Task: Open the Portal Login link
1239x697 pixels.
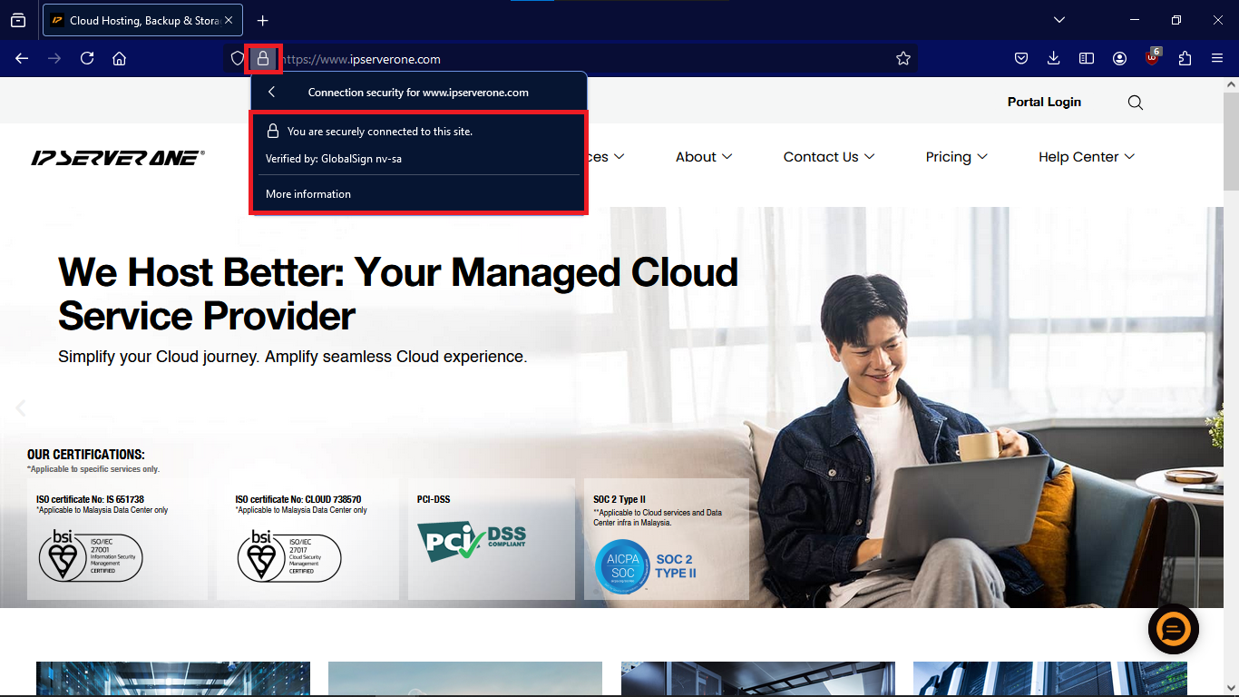Action: click(x=1044, y=103)
